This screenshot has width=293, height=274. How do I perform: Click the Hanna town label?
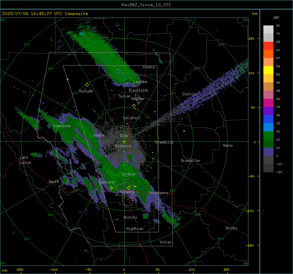coord(228,145)
